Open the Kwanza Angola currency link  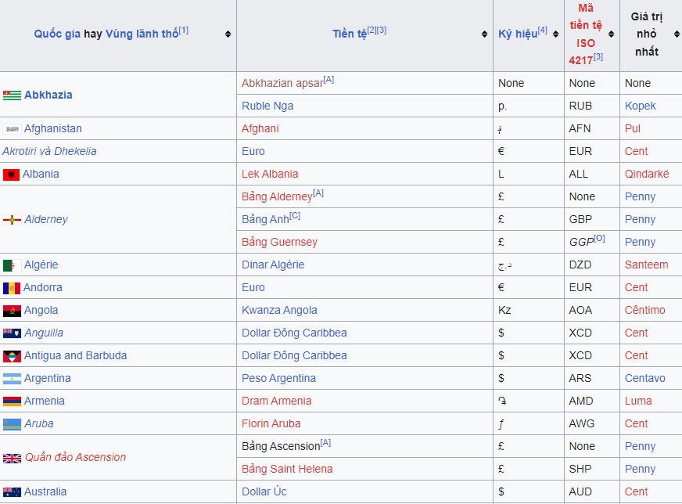(x=279, y=311)
